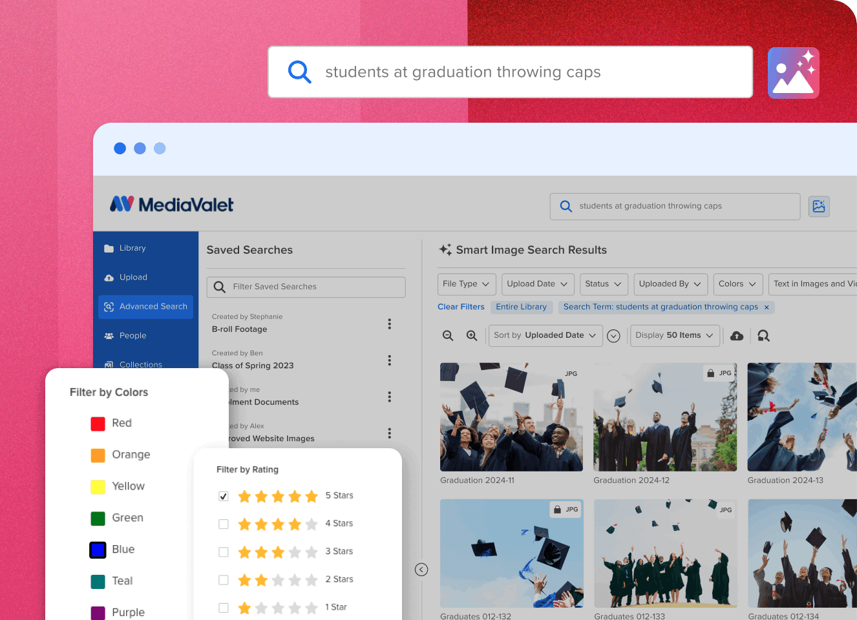Click the Clear Filters link

tap(461, 307)
